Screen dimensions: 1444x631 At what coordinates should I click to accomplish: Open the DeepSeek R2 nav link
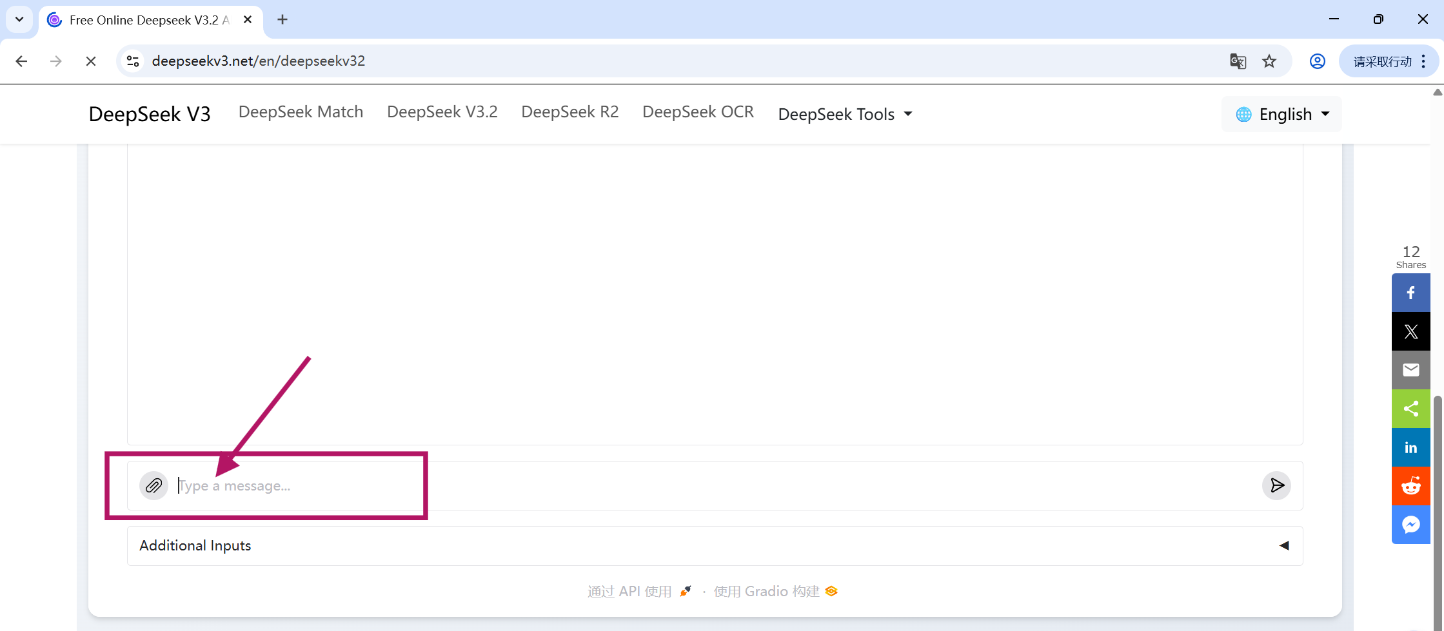click(570, 112)
